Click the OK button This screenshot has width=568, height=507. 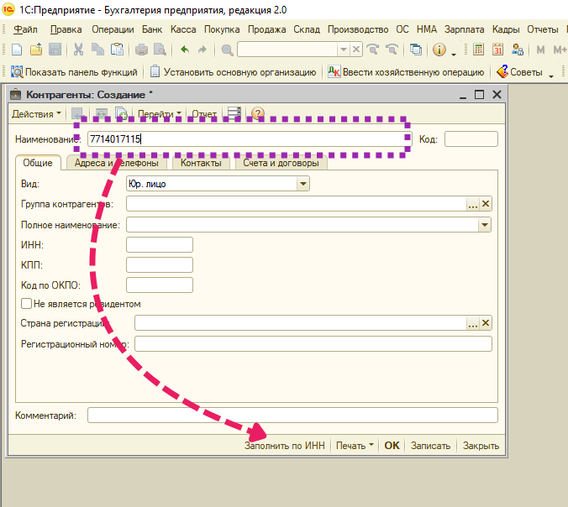point(392,446)
